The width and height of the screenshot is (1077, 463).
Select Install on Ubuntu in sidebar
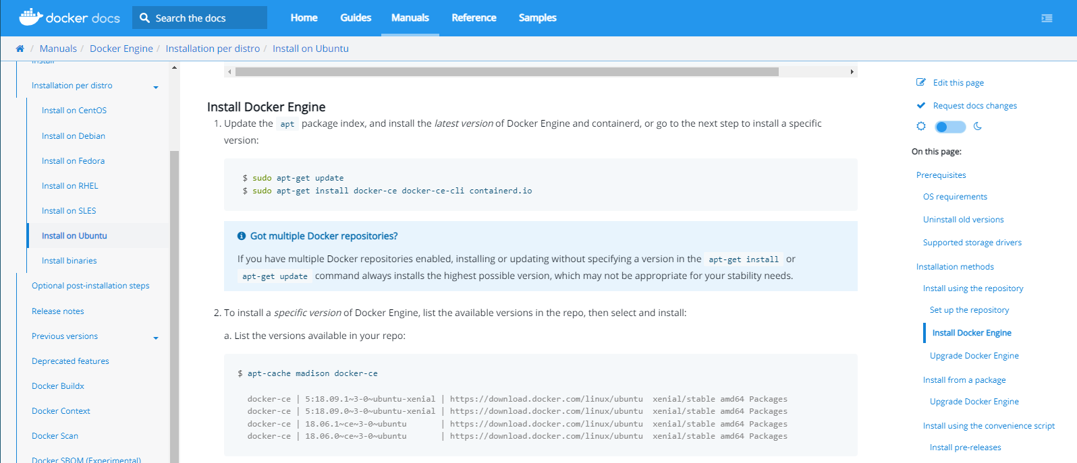coord(74,236)
